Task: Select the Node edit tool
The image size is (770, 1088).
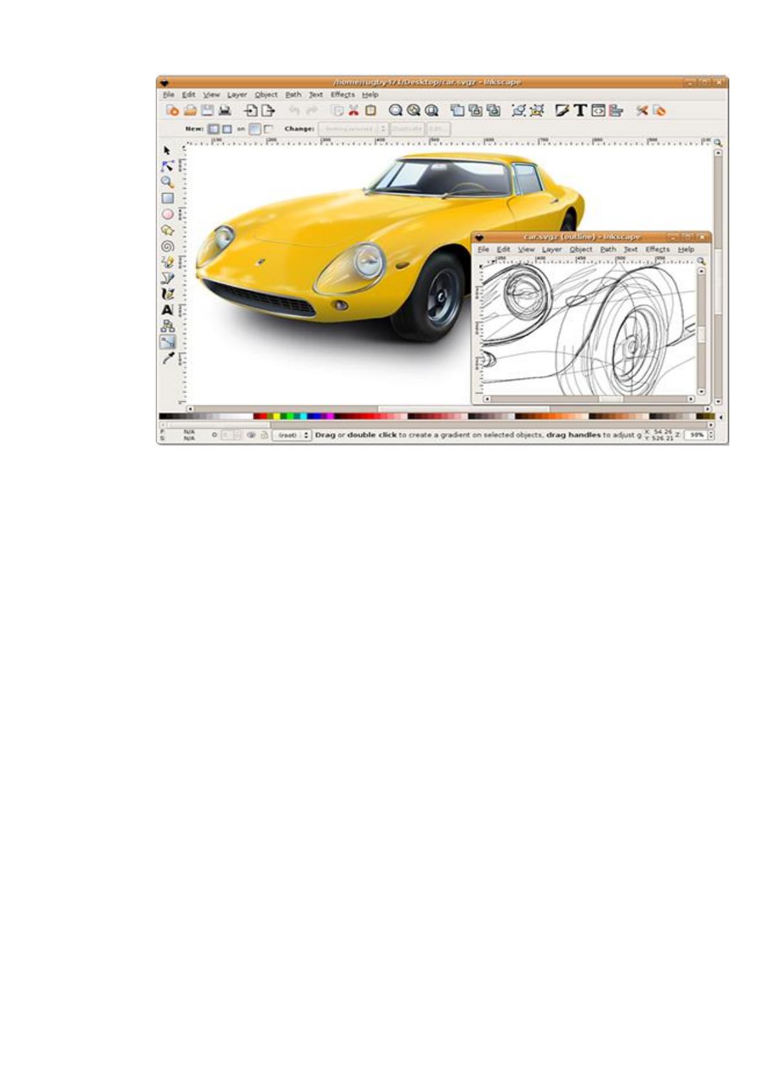Action: click(x=167, y=166)
